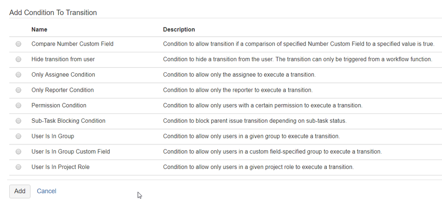Pick the Only Reporter Condition radio button
The width and height of the screenshot is (442, 199).
pos(18,90)
